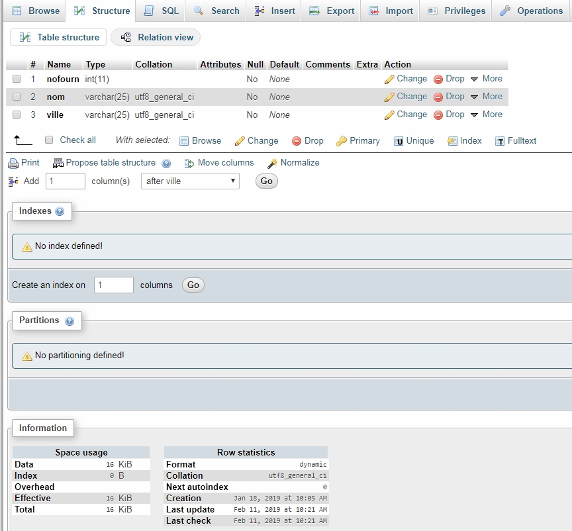Viewport: 572px width, 531px height.
Task: Click the Primary key icon
Action: point(342,141)
